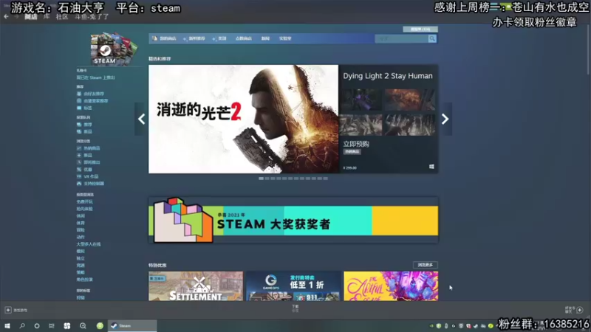The height and width of the screenshot is (332, 591).
Task: Open the 实验室 labs tab
Action: click(x=285, y=38)
